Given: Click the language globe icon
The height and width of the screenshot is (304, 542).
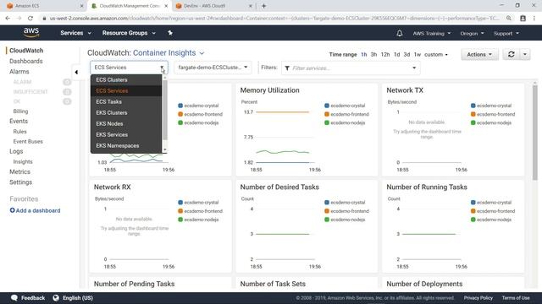Looking at the screenshot, I should coord(56,298).
